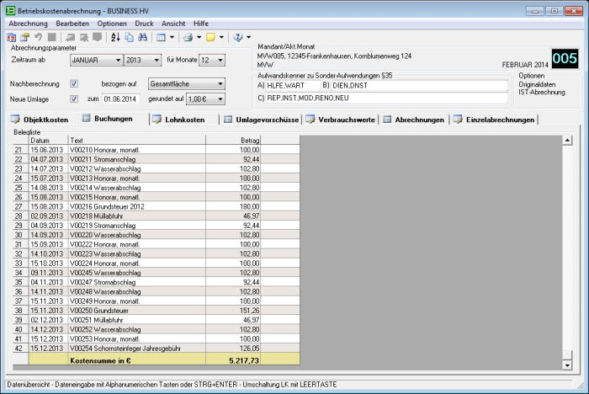Click the Betrag column header
This screenshot has height=394, width=589.
(x=233, y=141)
